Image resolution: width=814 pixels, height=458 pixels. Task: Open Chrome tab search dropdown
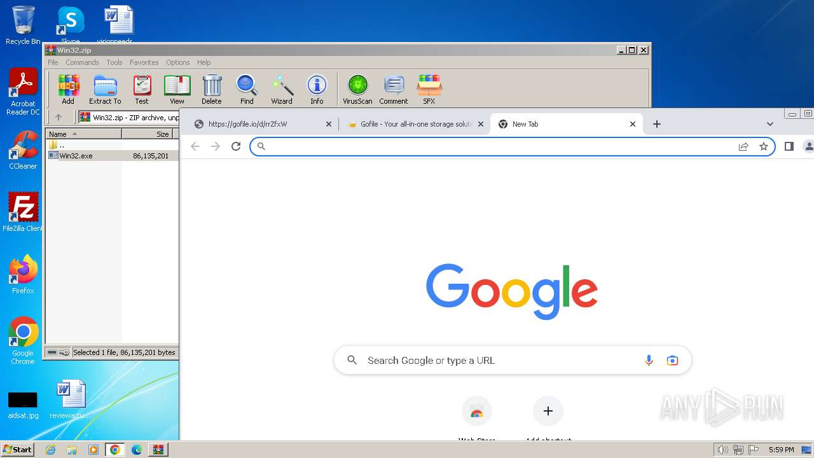pos(770,124)
